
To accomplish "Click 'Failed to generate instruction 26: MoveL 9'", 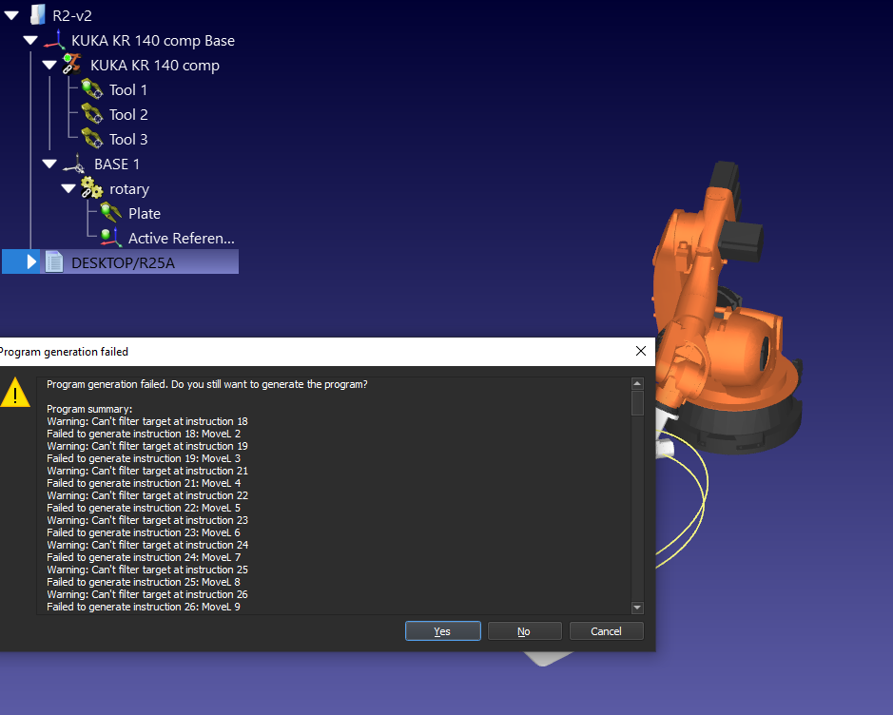I will (144, 607).
